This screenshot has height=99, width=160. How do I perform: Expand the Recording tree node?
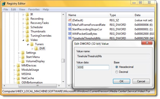pos(23,19)
